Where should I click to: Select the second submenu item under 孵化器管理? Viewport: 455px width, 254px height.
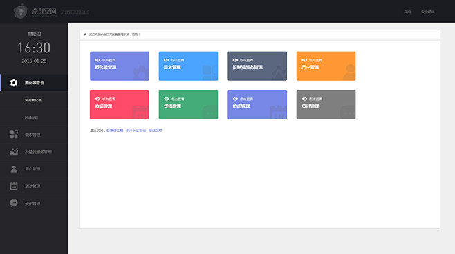pyautogui.click(x=31, y=117)
